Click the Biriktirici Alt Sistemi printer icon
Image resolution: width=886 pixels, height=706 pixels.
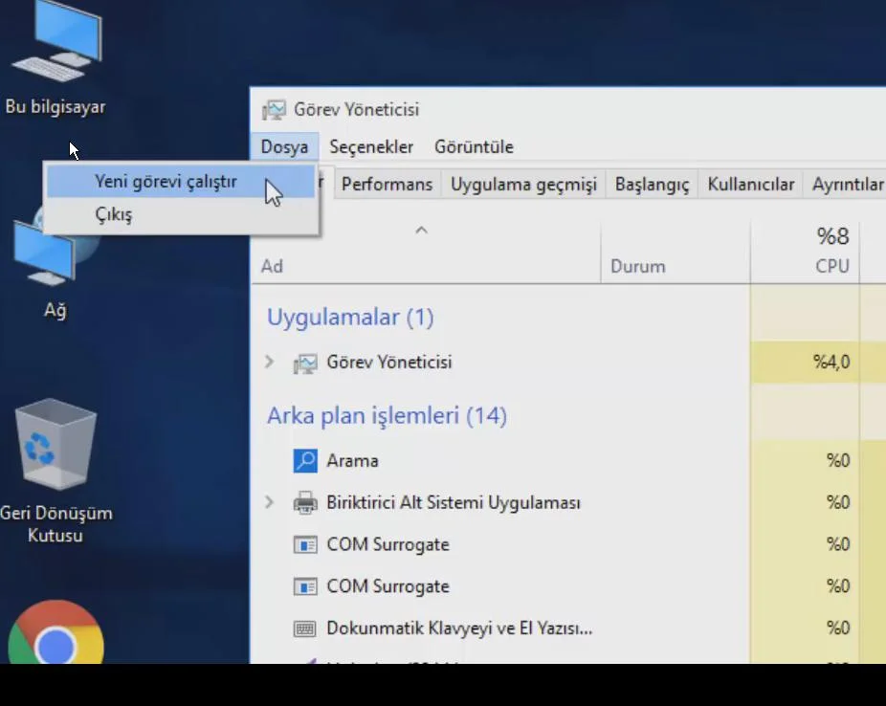click(305, 502)
